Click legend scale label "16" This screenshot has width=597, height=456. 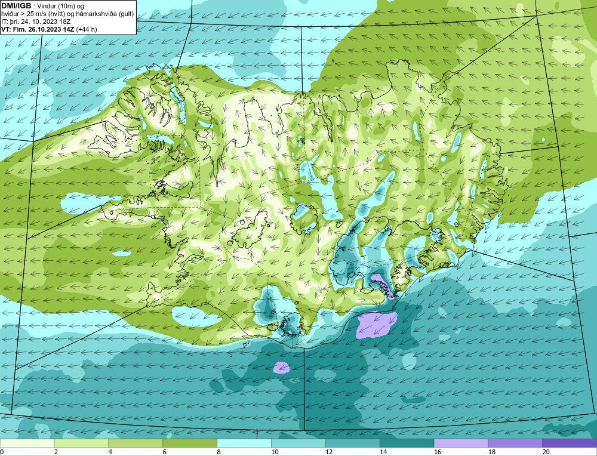point(437,452)
